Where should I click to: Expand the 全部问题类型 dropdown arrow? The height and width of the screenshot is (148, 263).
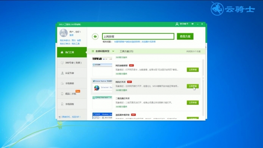[113, 51]
